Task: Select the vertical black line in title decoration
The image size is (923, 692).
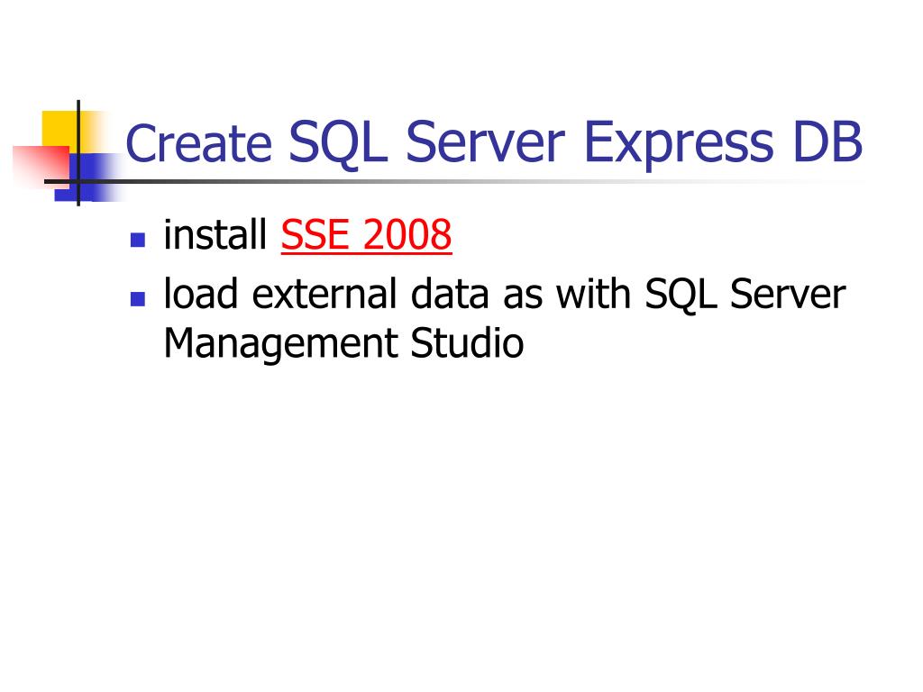Action: pyautogui.click(x=78, y=153)
